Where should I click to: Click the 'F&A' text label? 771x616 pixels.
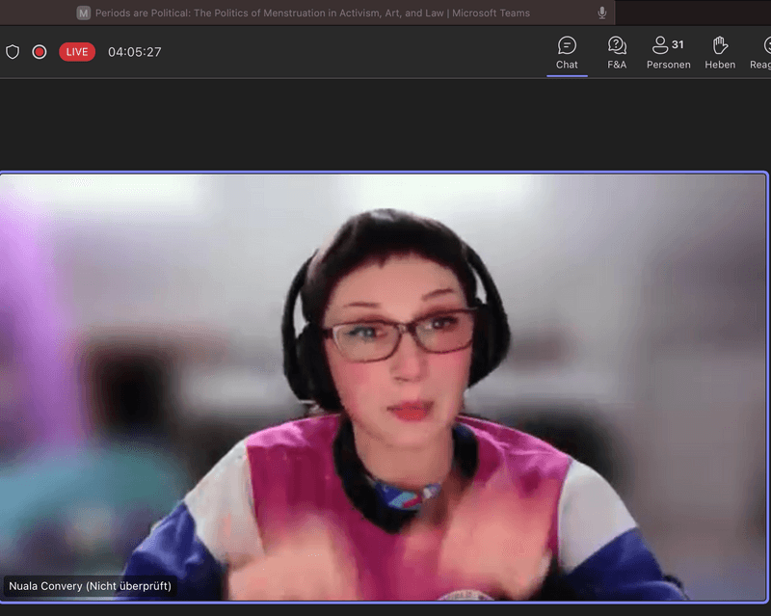617,65
